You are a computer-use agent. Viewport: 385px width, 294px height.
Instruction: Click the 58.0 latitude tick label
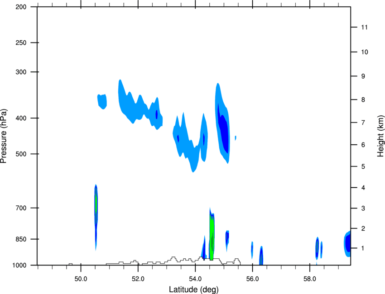pos(310,279)
